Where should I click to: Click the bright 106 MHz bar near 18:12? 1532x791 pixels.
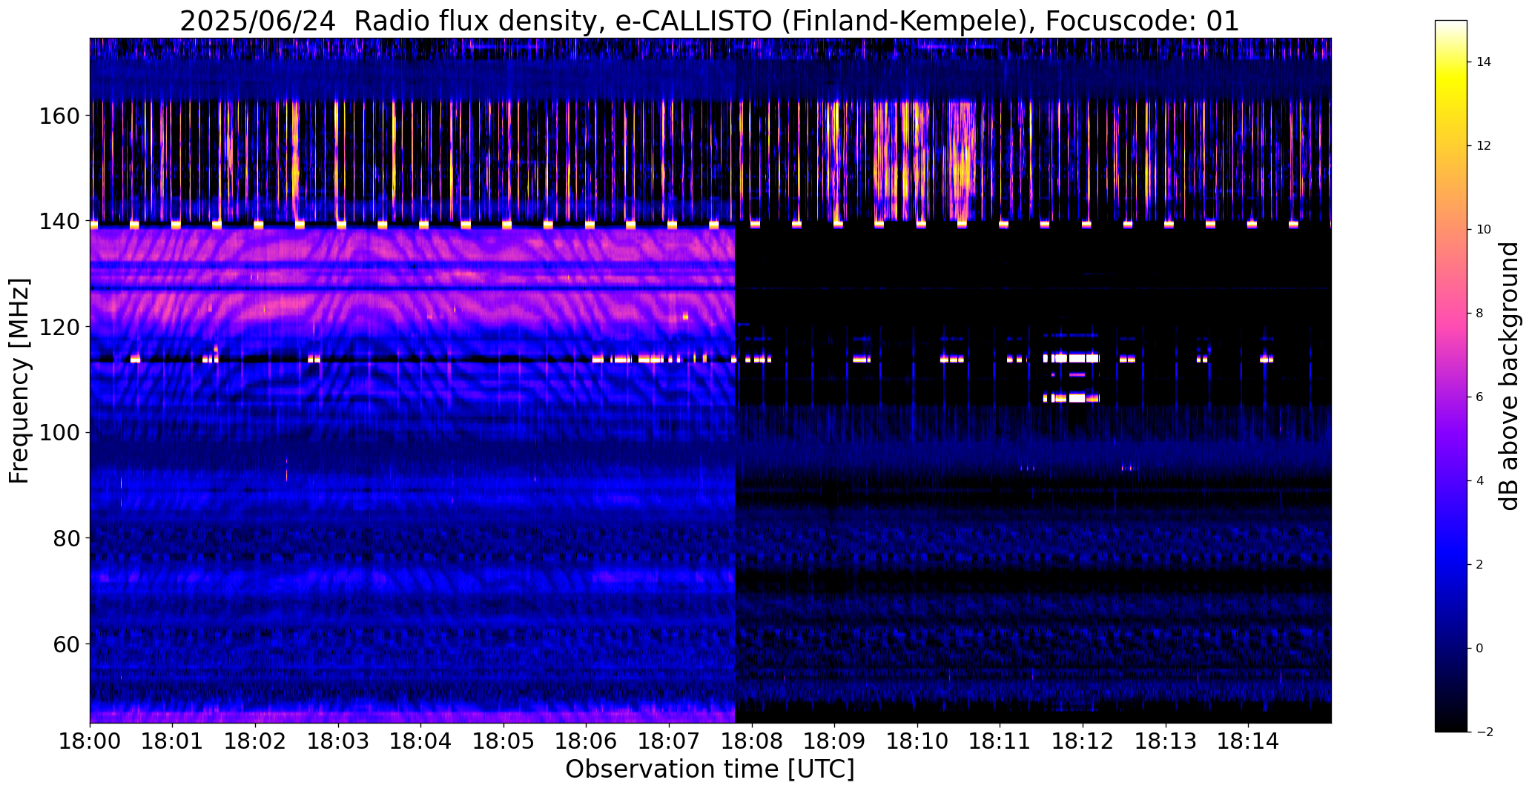point(1071,398)
